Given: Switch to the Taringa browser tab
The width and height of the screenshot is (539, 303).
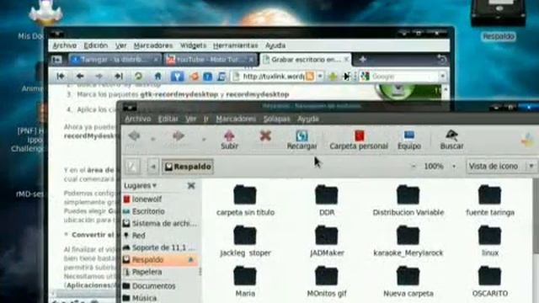Looking at the screenshot, I should tap(115, 60).
